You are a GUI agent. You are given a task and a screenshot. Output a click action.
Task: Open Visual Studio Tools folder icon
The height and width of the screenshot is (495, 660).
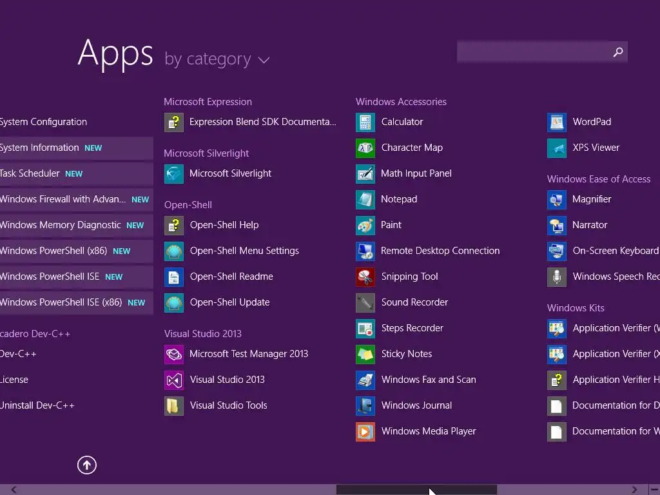[x=174, y=406]
